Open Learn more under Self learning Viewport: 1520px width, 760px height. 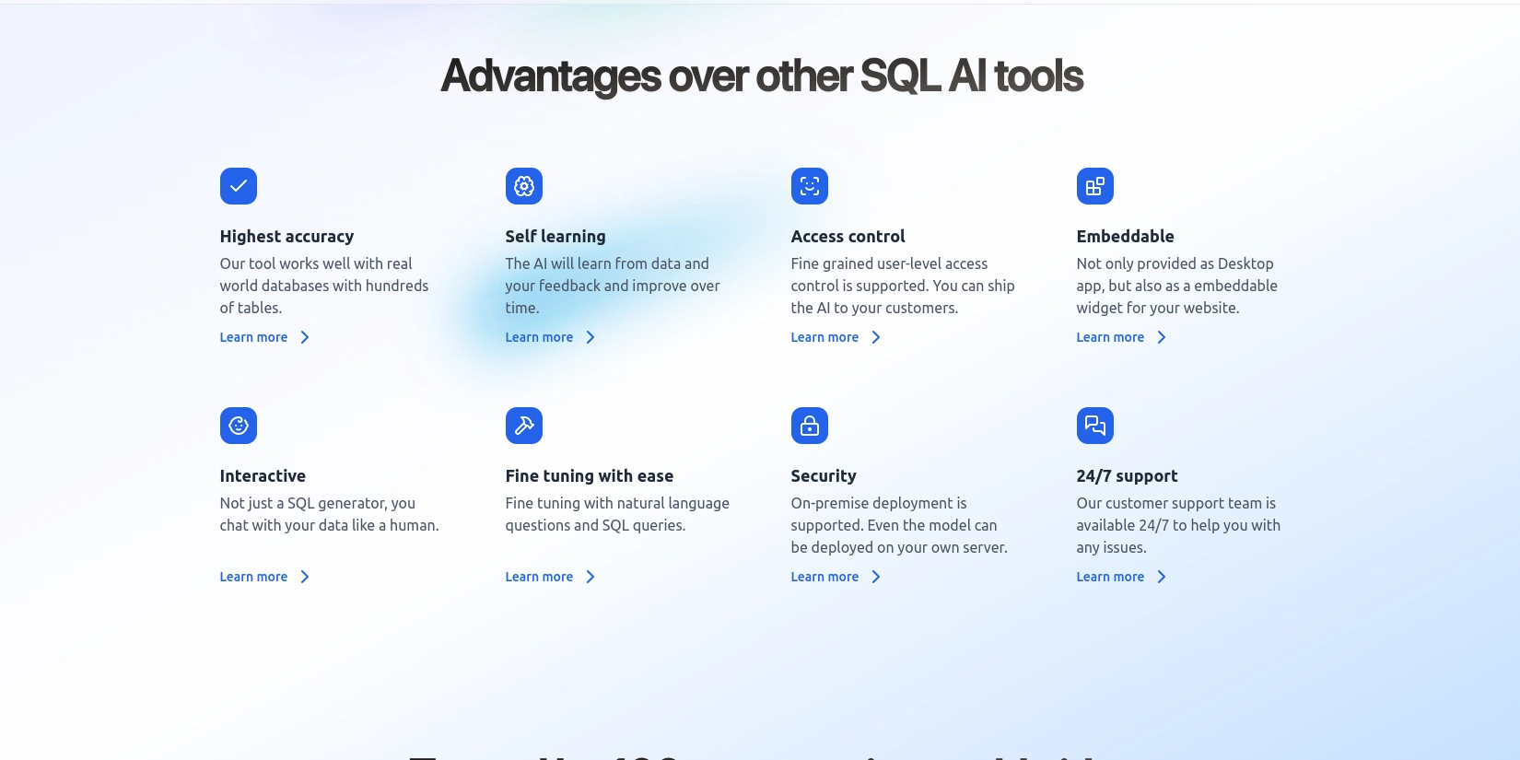(x=539, y=337)
